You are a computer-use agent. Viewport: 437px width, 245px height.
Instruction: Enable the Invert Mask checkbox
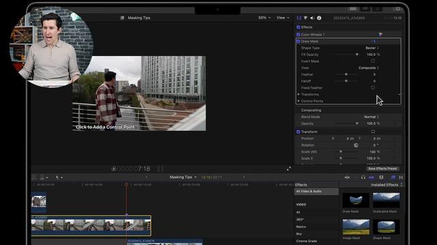click(373, 61)
